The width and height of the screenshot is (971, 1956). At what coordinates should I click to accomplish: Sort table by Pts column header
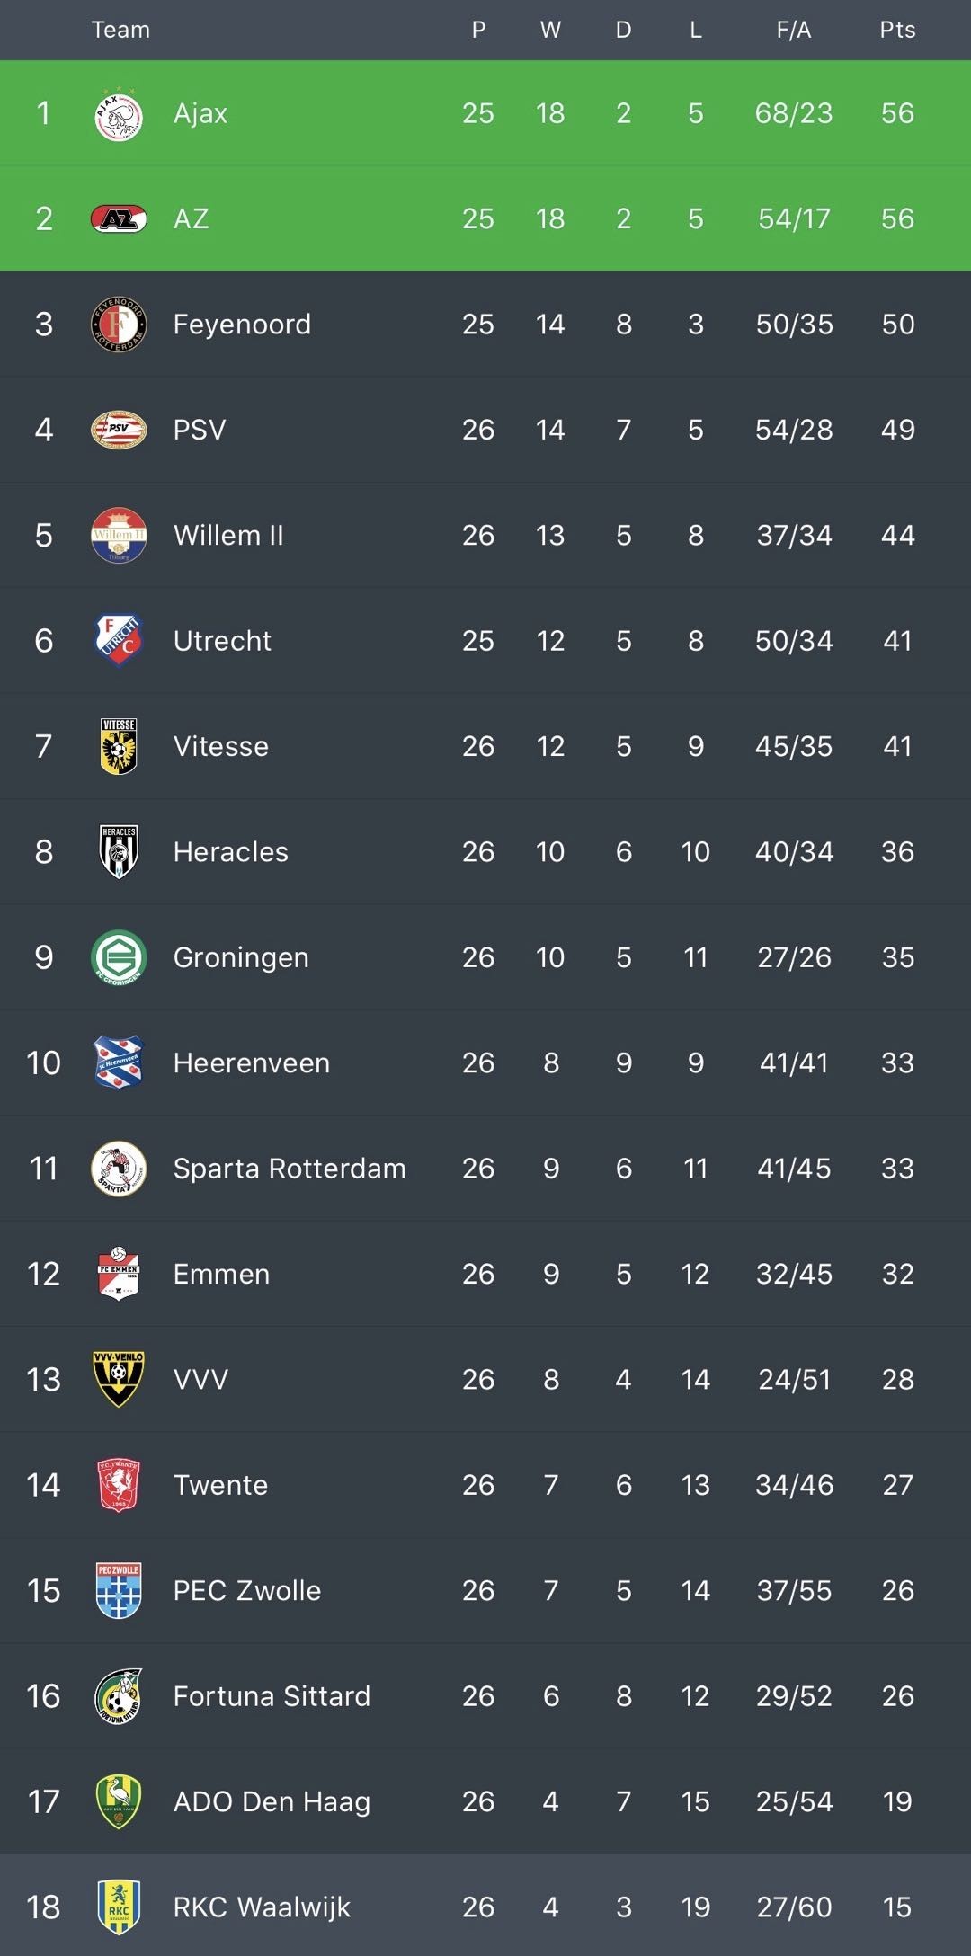[x=897, y=30]
